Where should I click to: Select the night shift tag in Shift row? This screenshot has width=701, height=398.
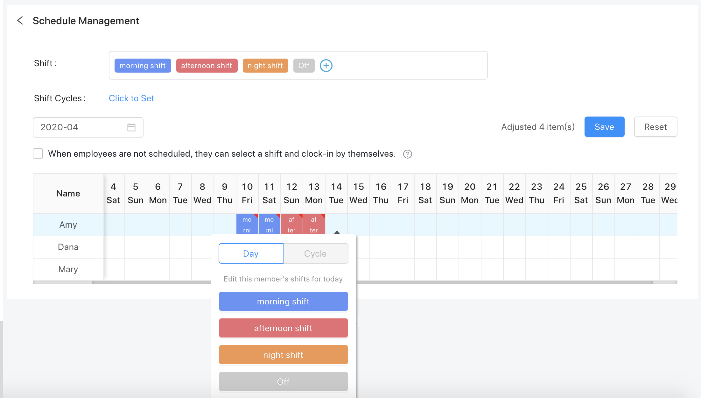pos(265,66)
